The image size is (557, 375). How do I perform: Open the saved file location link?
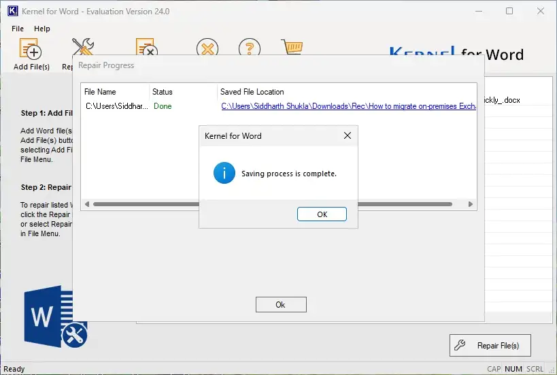348,106
